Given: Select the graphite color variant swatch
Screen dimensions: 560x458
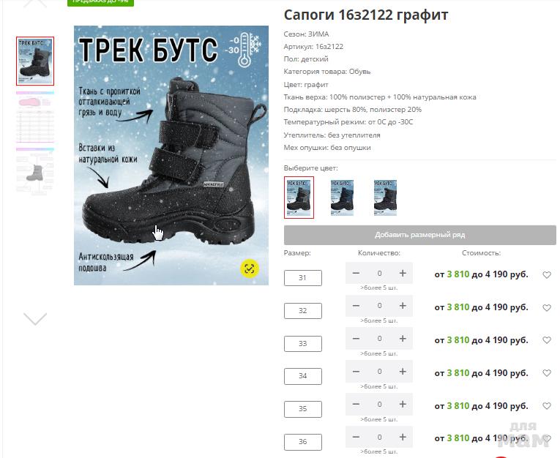Looking at the screenshot, I should point(299,198).
